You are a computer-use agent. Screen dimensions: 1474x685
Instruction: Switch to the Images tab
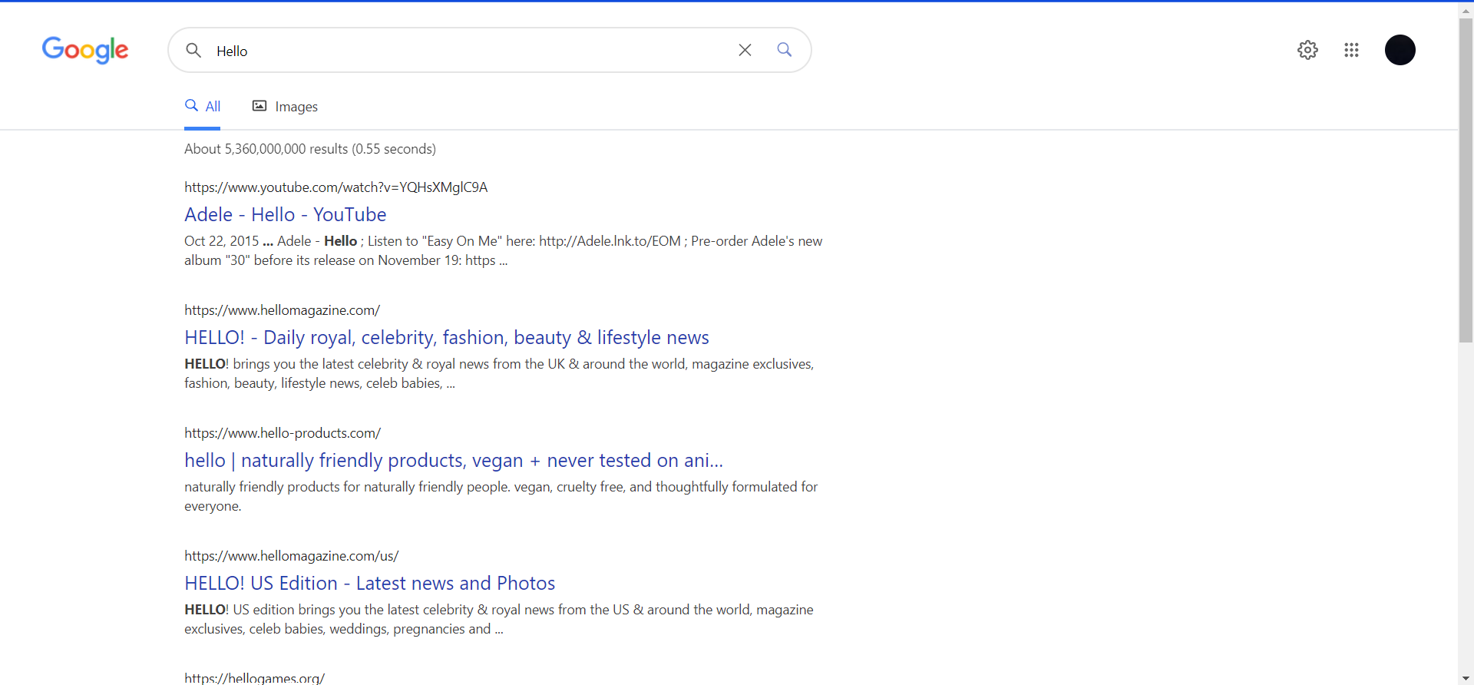tap(285, 107)
